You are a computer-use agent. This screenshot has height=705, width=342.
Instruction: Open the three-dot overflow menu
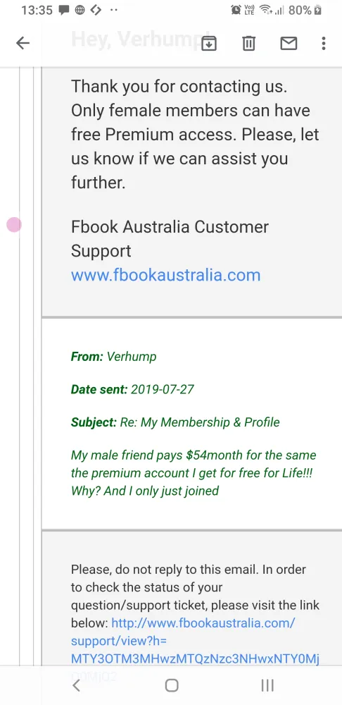324,43
